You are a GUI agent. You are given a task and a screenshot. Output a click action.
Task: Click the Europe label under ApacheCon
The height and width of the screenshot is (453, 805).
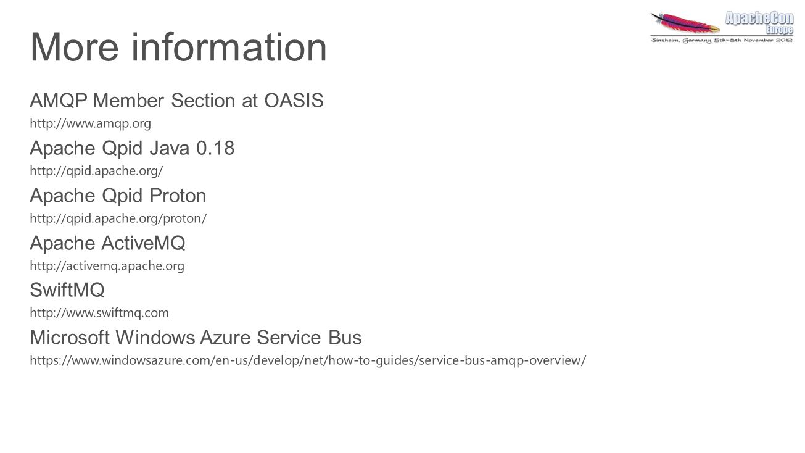click(x=780, y=30)
